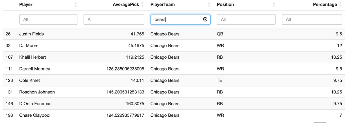
Task: Click the Player column header
Action: [x=26, y=5]
